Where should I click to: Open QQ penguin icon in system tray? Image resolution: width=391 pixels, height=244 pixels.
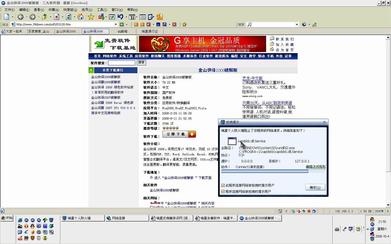point(372,219)
